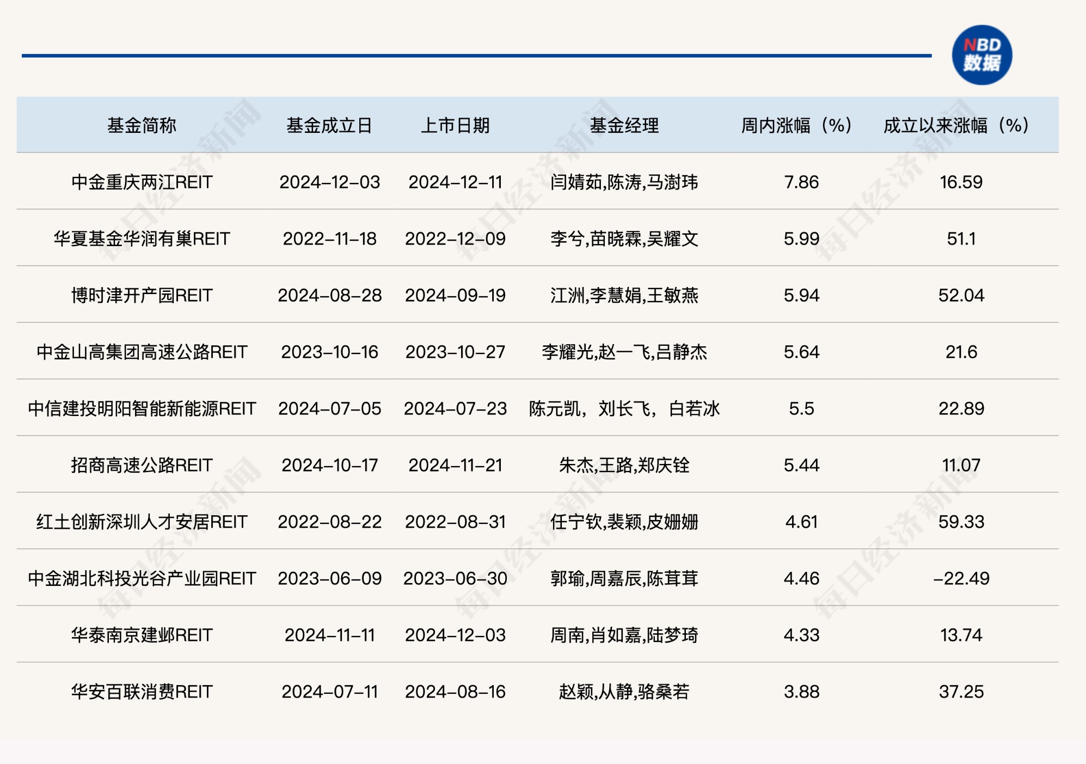
Task: Click the manager names 赵颖,从静,骆桑若
Action: tap(624, 692)
